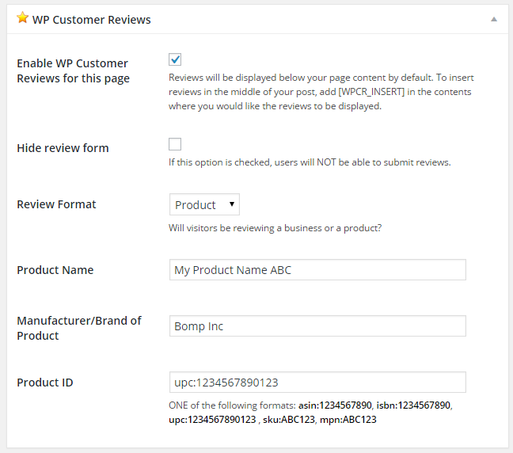Focus the Manufacturer/Brand of Product text field
The image size is (513, 453).
point(317,326)
